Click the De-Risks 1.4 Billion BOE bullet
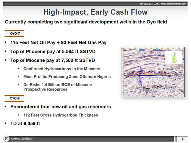Screen dimensions: 191x143 point(58,87)
